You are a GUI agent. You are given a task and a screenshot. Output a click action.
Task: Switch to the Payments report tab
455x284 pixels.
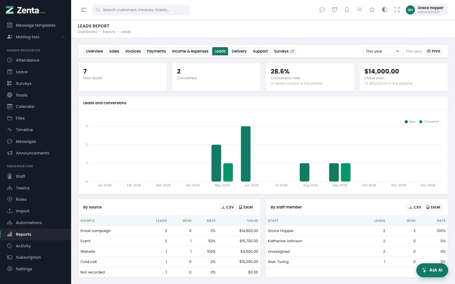[156, 51]
